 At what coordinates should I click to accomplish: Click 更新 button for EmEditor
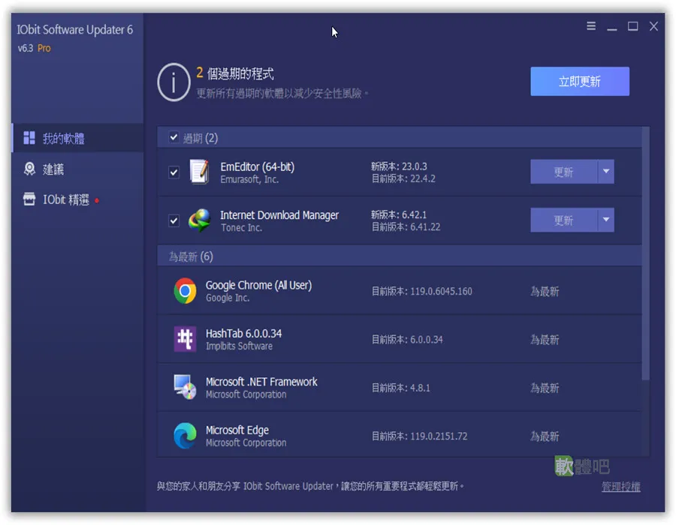click(564, 172)
